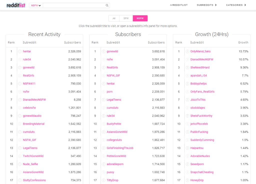256x184 pixels.
Task: Open info panel for Bobbyphelps
Action: [187, 84]
